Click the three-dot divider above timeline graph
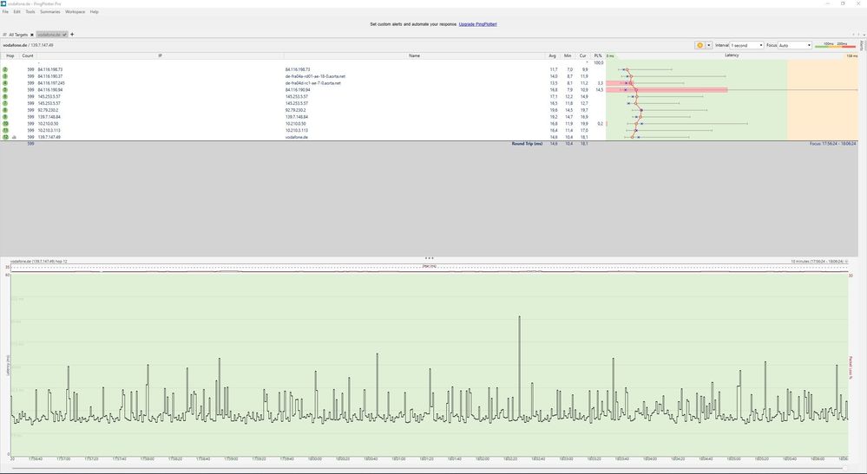Screen dimensions: 867x474 [x=430, y=257]
